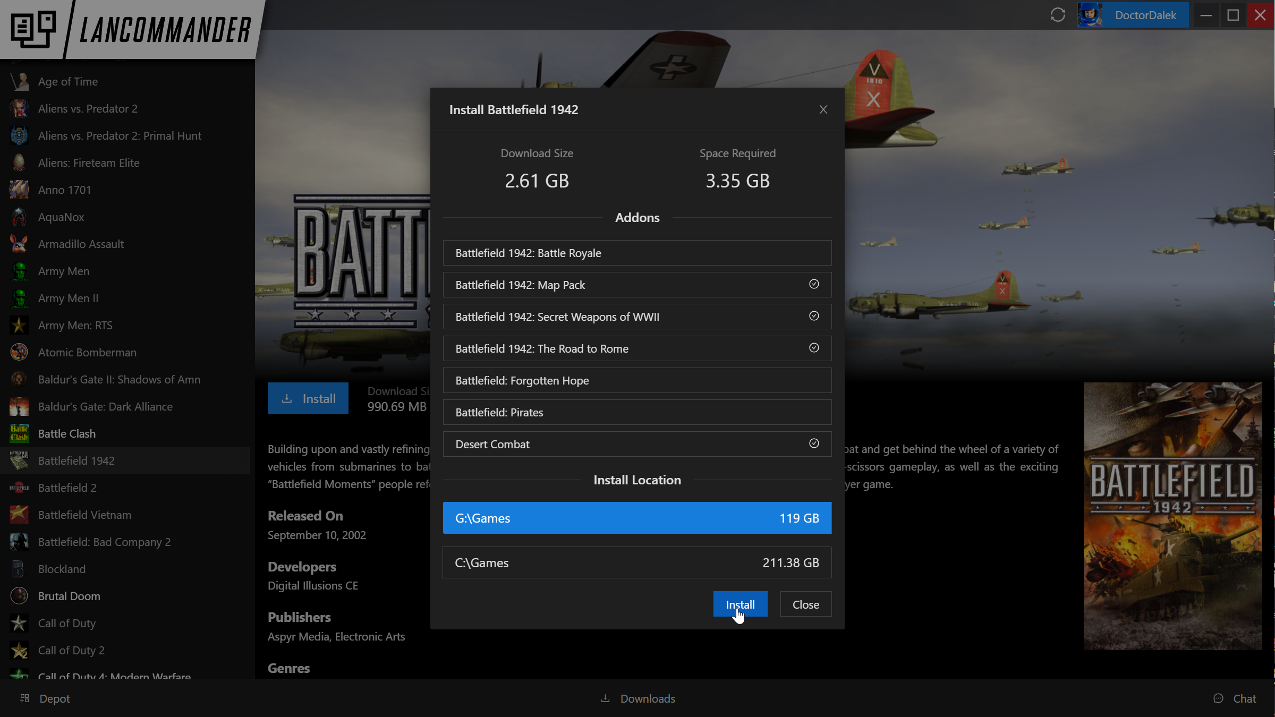Open the Downloads panel

point(637,698)
